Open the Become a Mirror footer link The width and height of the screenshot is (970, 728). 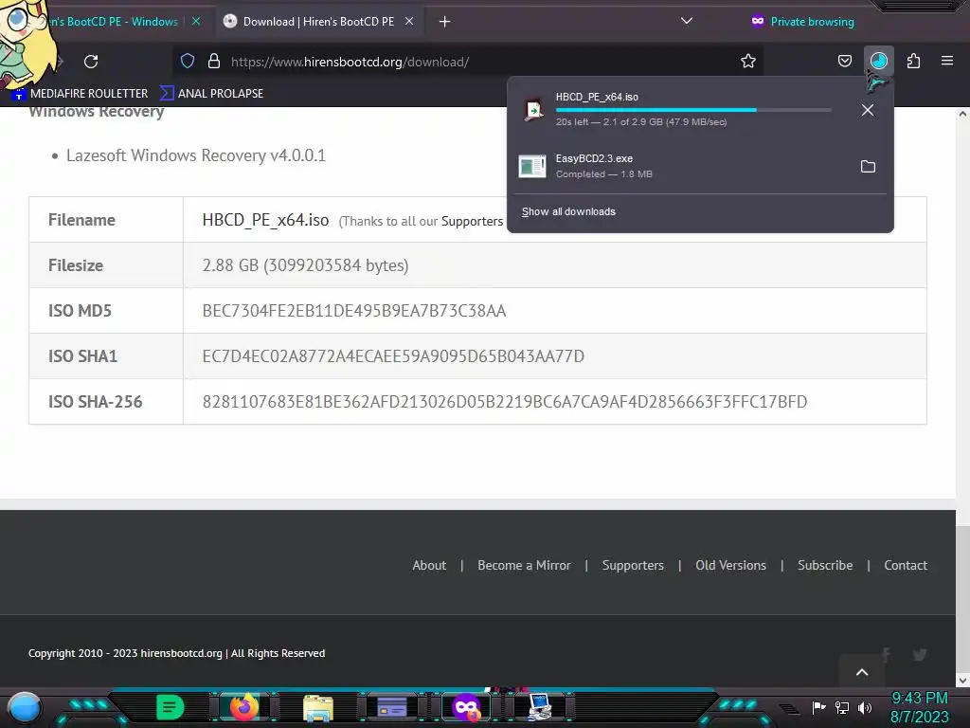pyautogui.click(x=524, y=565)
